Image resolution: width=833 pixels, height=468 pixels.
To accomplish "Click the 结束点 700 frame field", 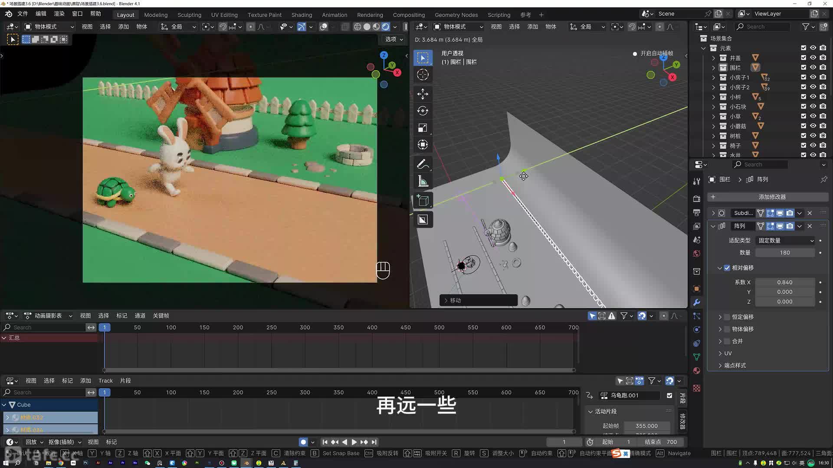I will coord(661,442).
